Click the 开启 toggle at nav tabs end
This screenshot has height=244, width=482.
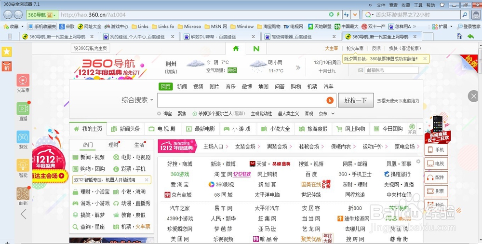click(412, 129)
